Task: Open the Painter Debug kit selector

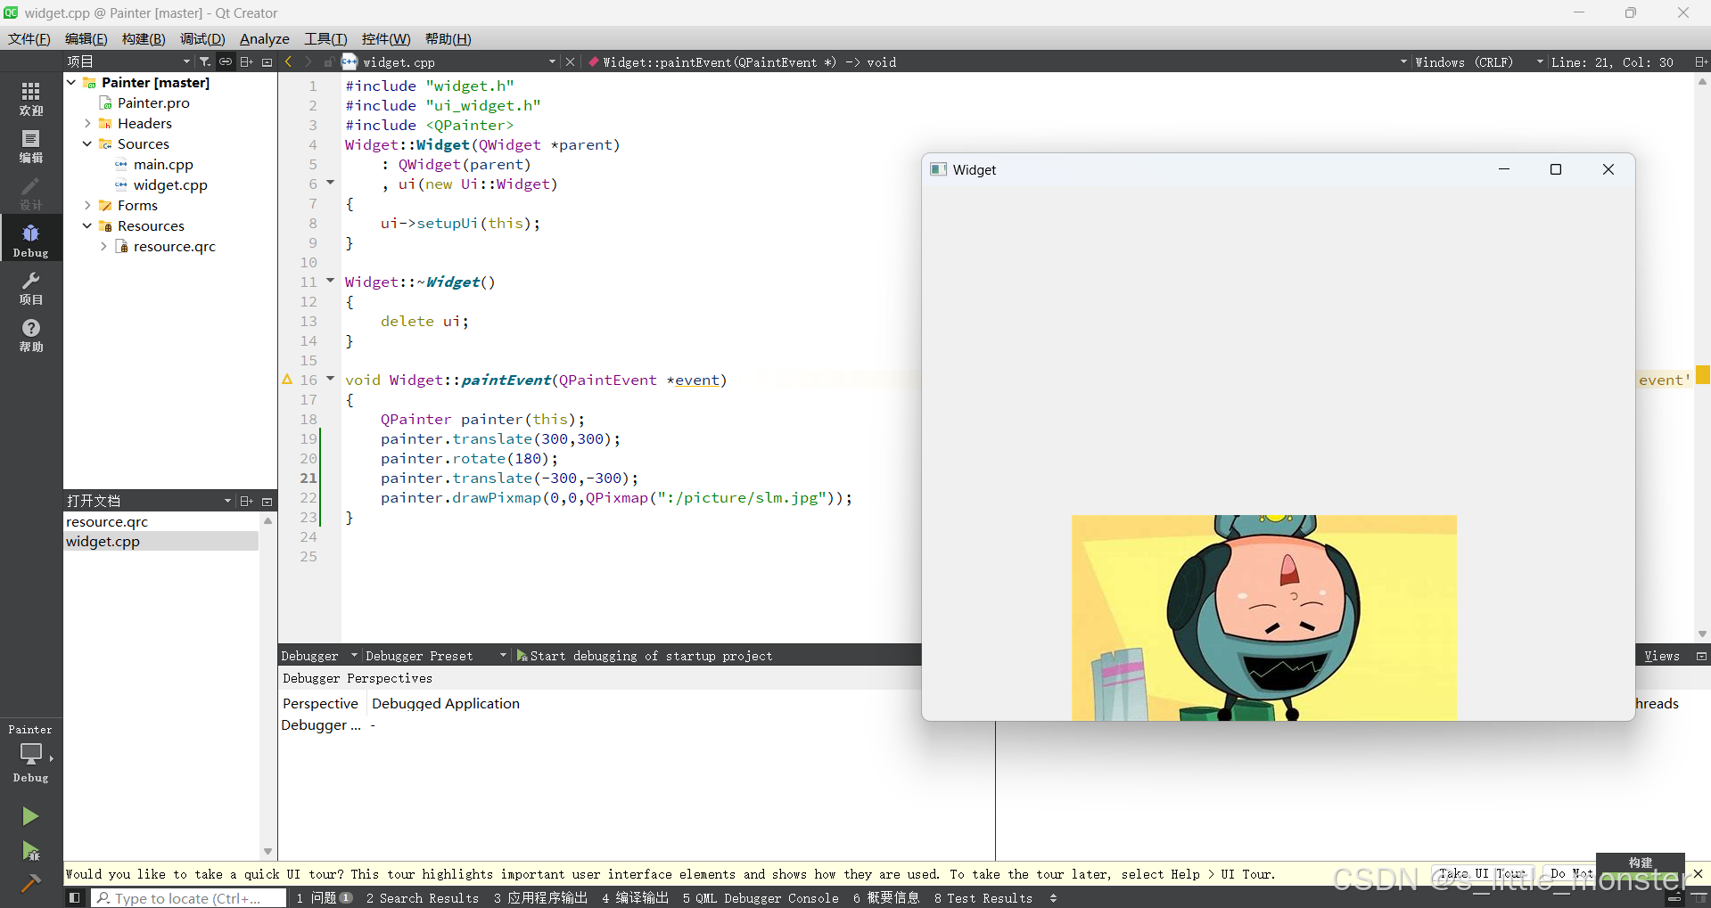Action: coord(31,754)
